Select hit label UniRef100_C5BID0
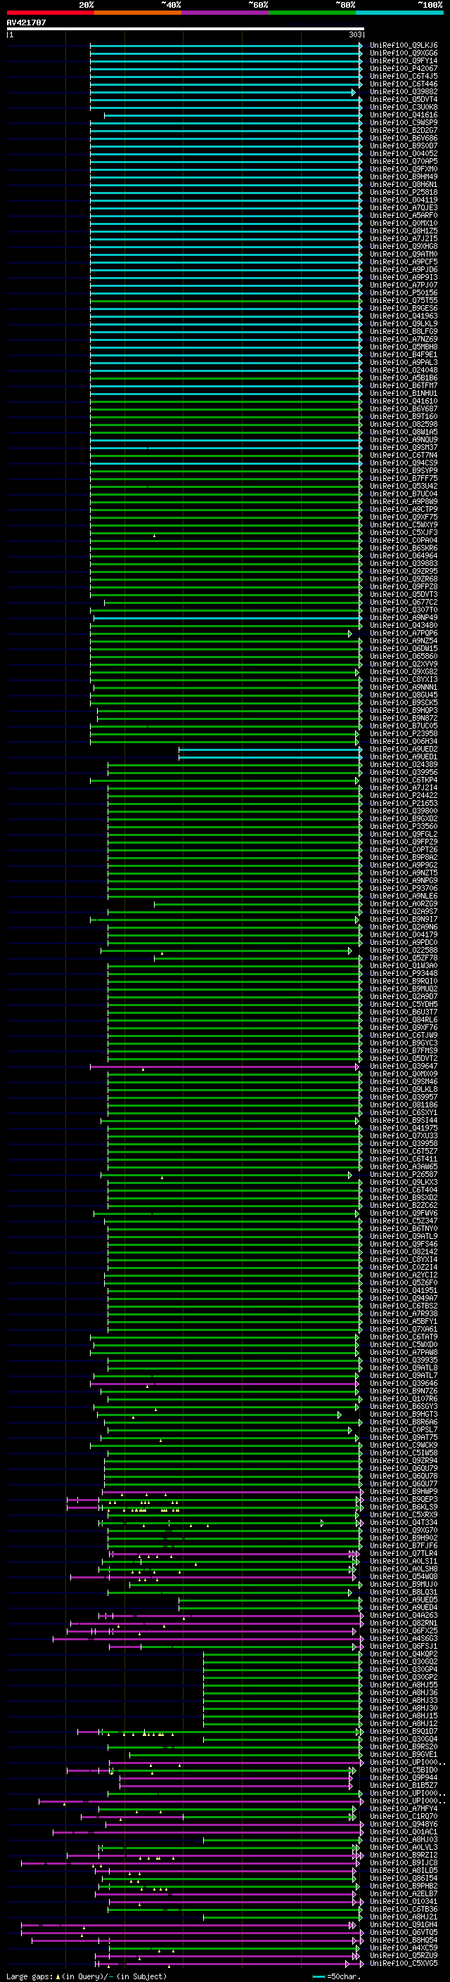 pyautogui.click(x=404, y=1770)
